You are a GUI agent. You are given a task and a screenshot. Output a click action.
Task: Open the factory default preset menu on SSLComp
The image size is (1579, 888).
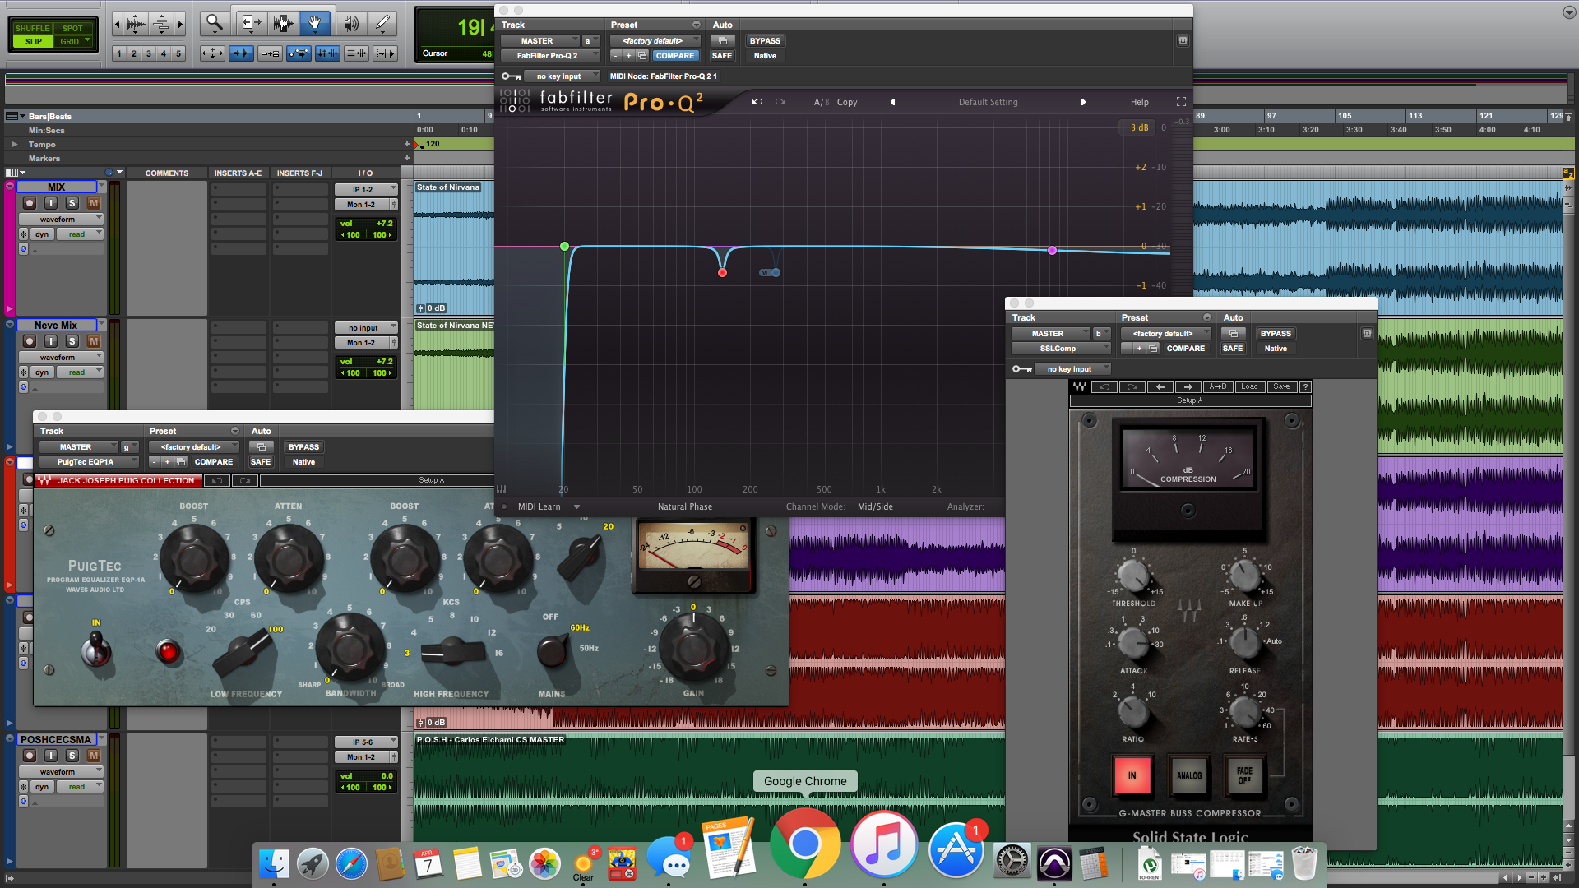1165,333
